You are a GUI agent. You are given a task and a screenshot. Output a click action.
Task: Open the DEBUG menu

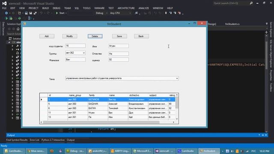point(57,8)
